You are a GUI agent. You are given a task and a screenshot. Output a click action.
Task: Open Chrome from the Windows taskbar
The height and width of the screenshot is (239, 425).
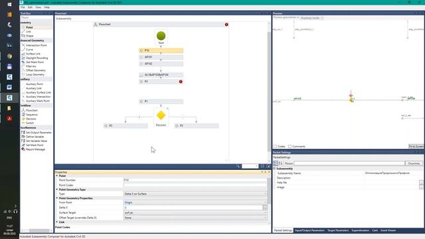[9, 56]
